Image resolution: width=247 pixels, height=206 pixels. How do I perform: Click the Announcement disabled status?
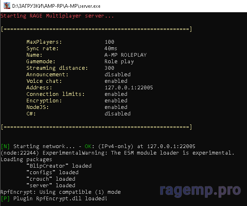point(118,74)
